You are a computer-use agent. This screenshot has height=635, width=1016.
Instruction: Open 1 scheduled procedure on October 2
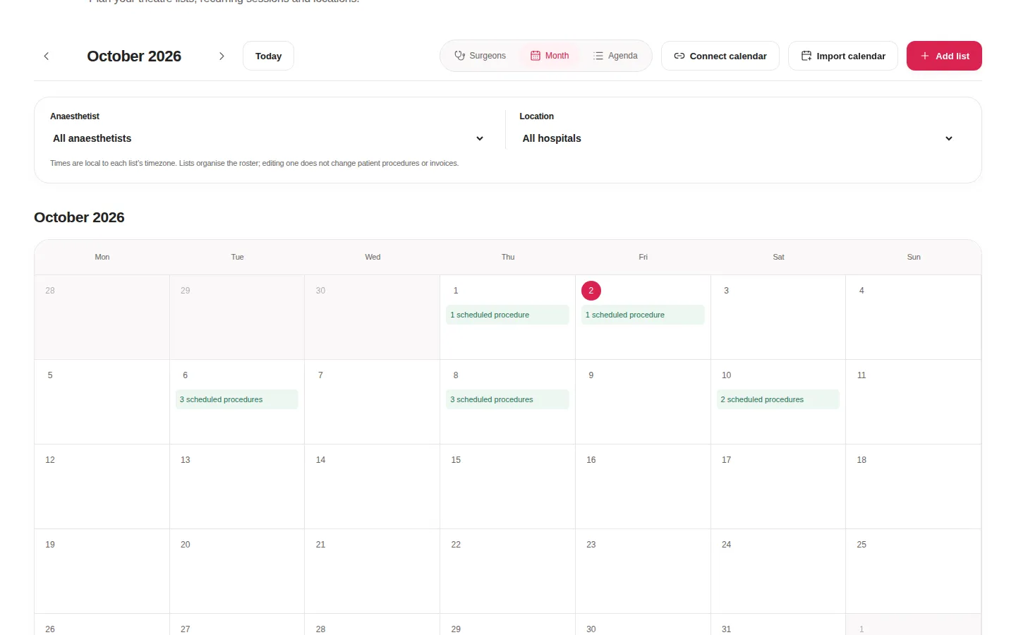(x=643, y=315)
